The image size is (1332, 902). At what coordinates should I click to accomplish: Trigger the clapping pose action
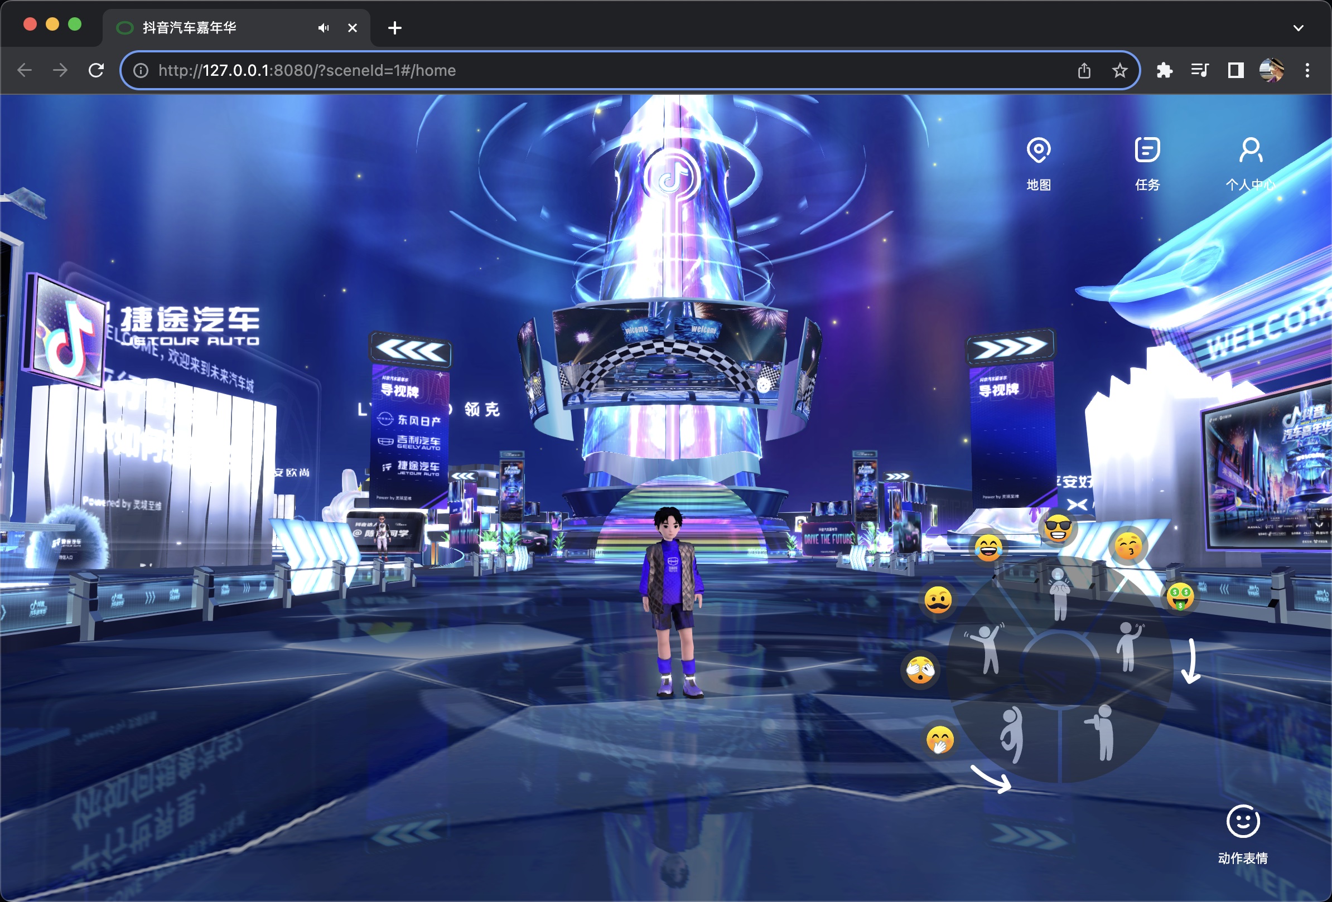(1060, 594)
